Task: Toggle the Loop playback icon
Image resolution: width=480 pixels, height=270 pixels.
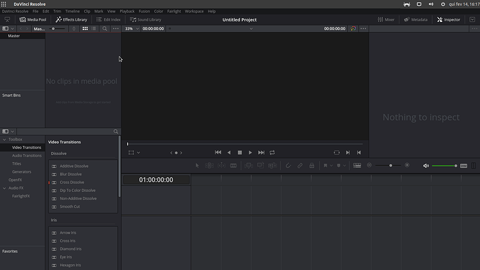Action: [x=272, y=153]
